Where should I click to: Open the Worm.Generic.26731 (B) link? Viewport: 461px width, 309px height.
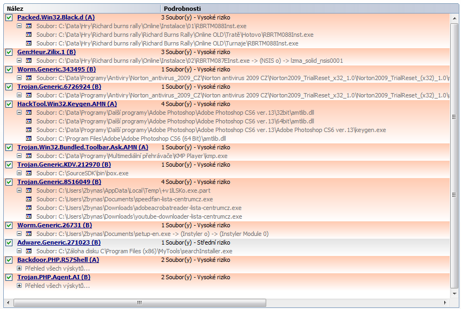click(x=55, y=225)
